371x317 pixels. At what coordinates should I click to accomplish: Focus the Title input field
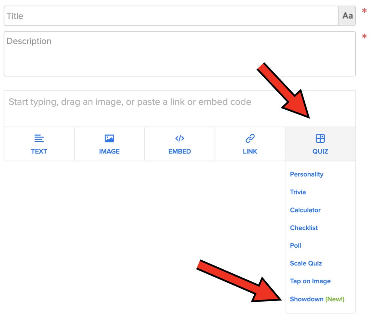tap(171, 16)
